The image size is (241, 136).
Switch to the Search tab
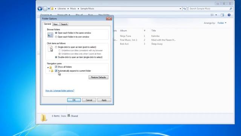tap(64, 24)
